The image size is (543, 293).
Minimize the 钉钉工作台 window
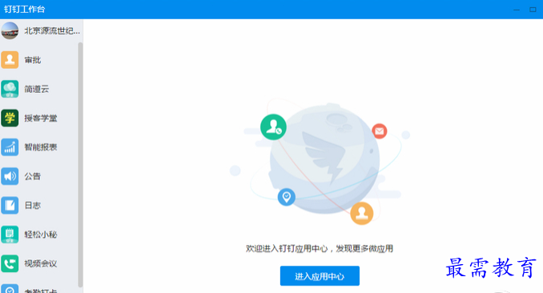click(x=517, y=10)
